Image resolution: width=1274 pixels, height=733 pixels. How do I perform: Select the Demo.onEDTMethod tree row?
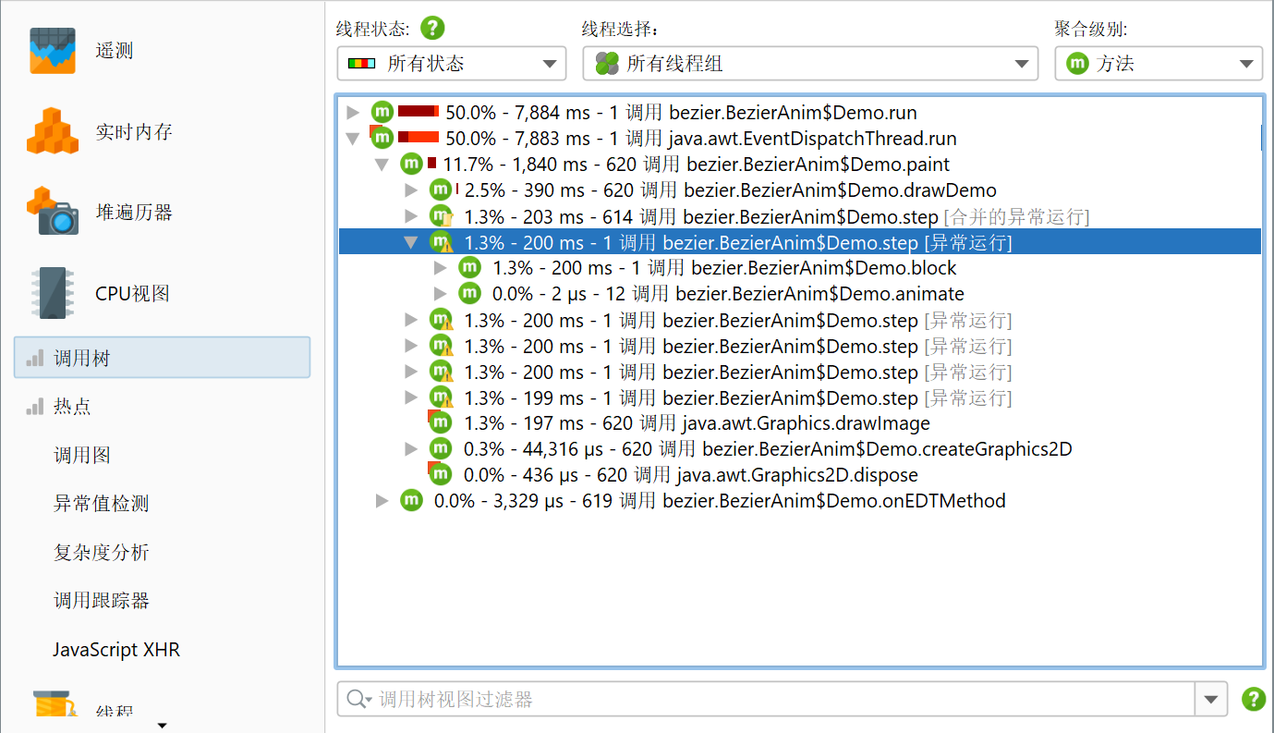pos(719,501)
